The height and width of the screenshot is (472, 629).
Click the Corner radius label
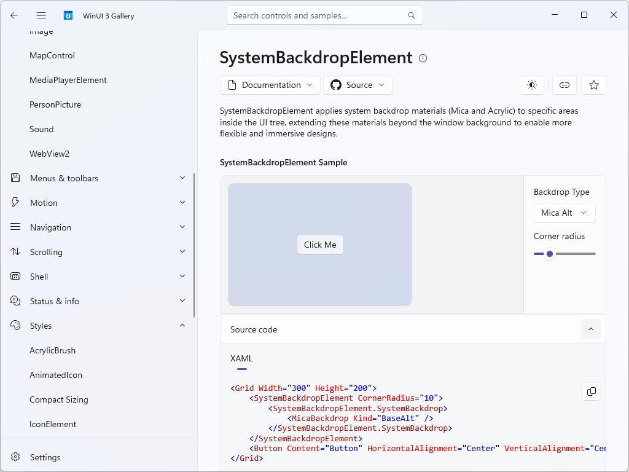[x=559, y=236]
